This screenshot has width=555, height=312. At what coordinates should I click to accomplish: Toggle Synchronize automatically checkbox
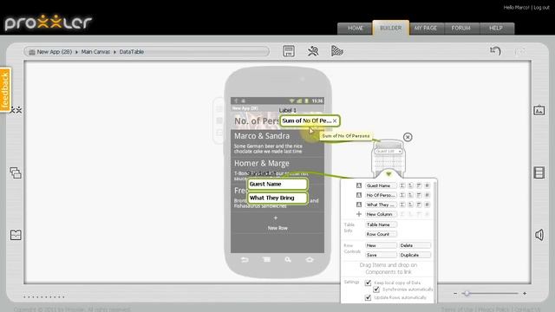(x=376, y=289)
